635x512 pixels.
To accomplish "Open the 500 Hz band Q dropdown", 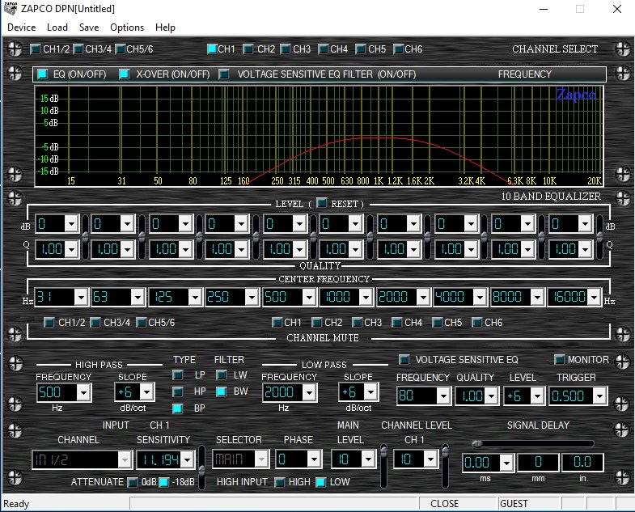I will click(299, 248).
